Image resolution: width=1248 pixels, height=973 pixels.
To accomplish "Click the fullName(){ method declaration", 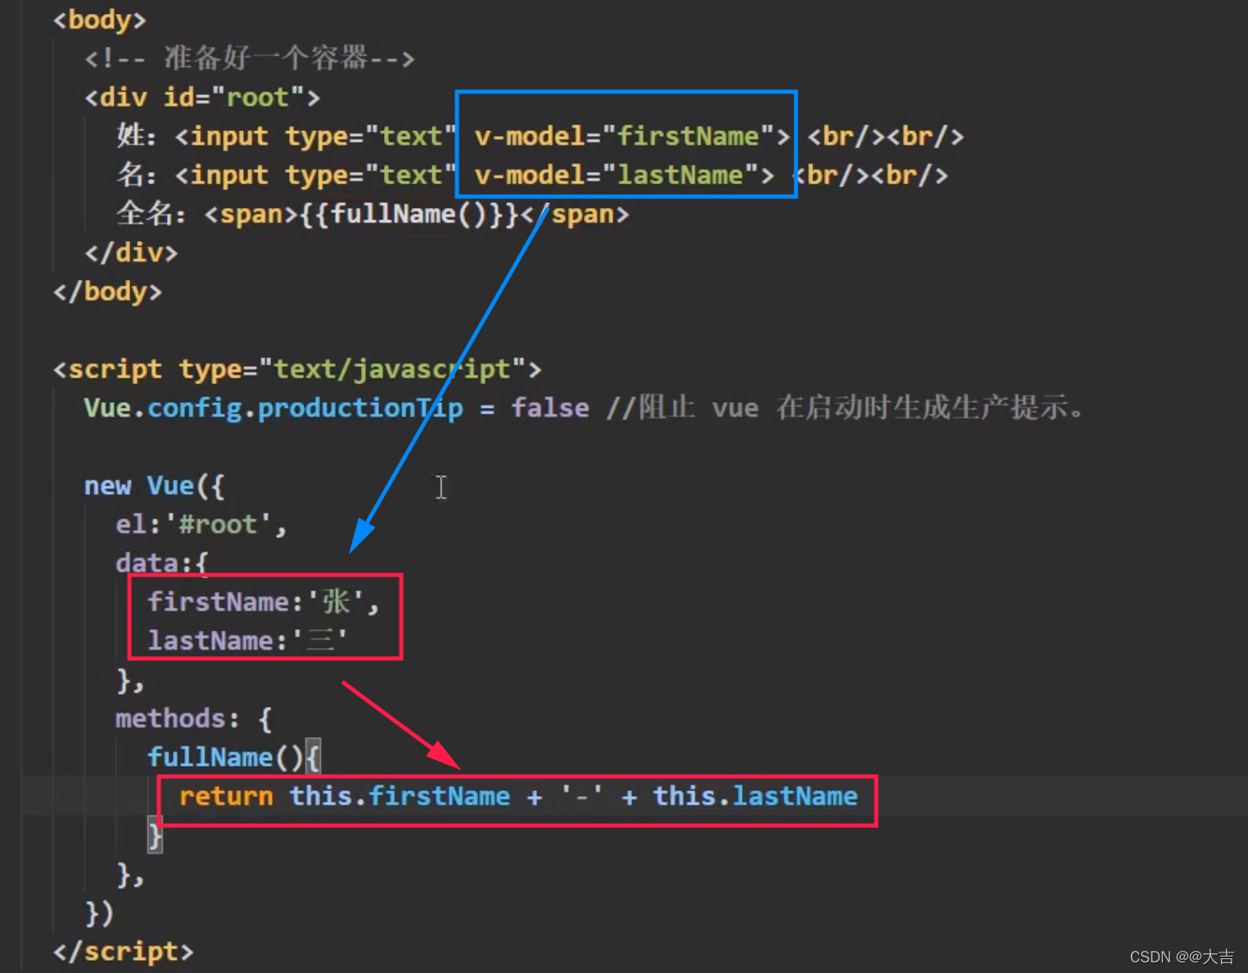I will pos(233,758).
